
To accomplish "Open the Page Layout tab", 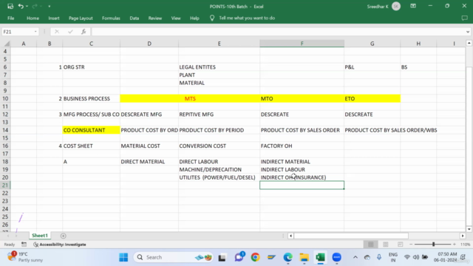I will tap(81, 18).
